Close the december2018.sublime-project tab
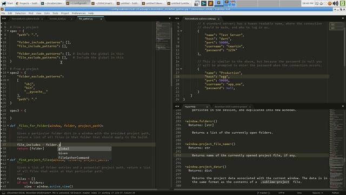Screen dimensions: 346x195 point(250,107)
